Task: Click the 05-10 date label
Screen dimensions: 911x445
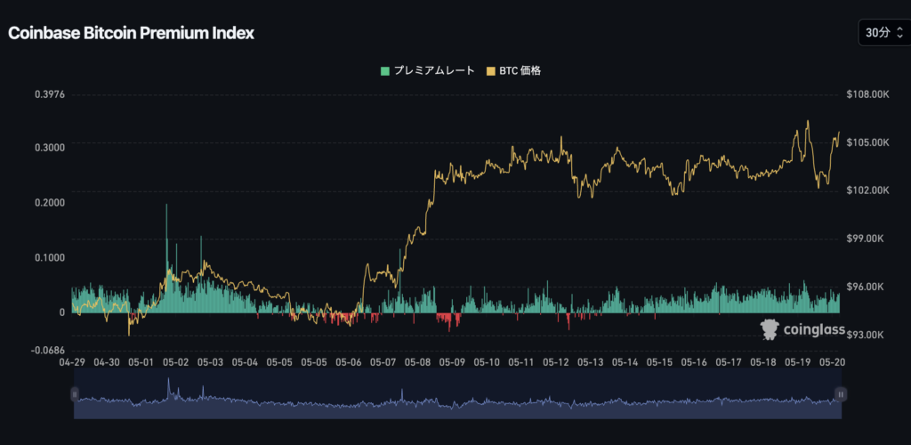Action: pyautogui.click(x=487, y=362)
